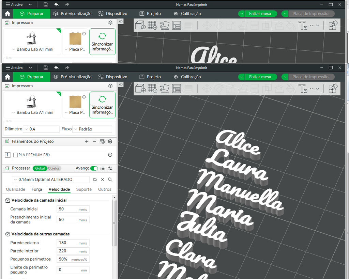Switch Processar mode to Objetos
The height and width of the screenshot is (279, 349).
(54, 168)
